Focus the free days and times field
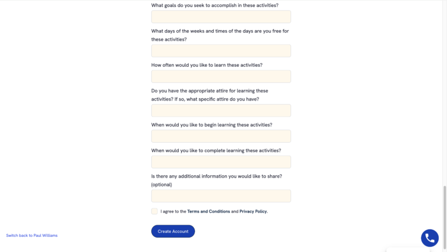This screenshot has width=447, height=252. tap(221, 51)
